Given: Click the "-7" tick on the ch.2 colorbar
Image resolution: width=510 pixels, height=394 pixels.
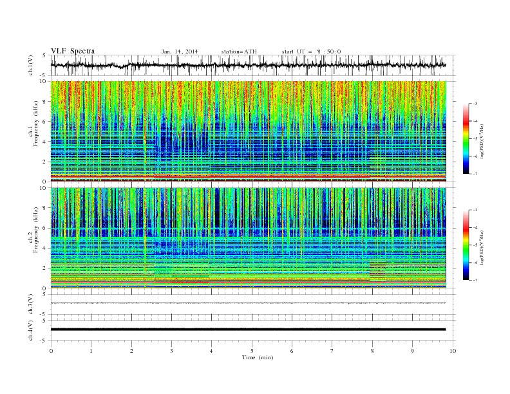Looking at the screenshot, I should 475,280.
